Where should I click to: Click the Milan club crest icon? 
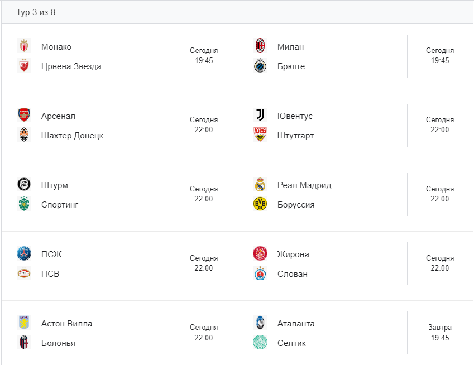point(260,46)
